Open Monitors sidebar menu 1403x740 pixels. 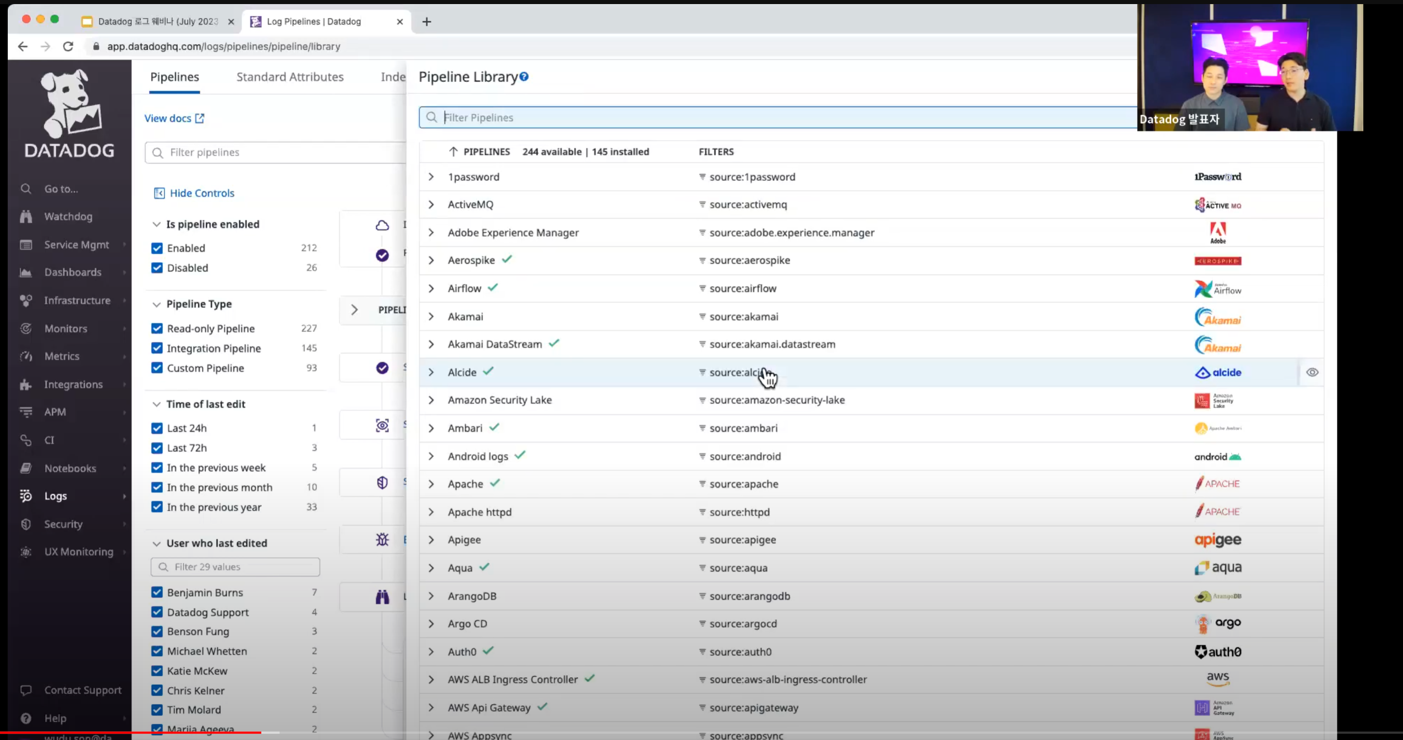(65, 329)
